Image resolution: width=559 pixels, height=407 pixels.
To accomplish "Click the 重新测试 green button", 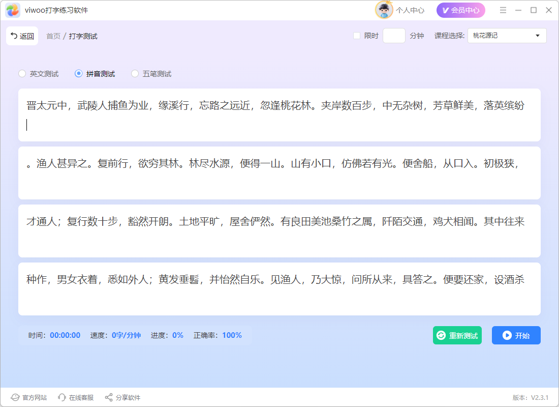I will 457,335.
